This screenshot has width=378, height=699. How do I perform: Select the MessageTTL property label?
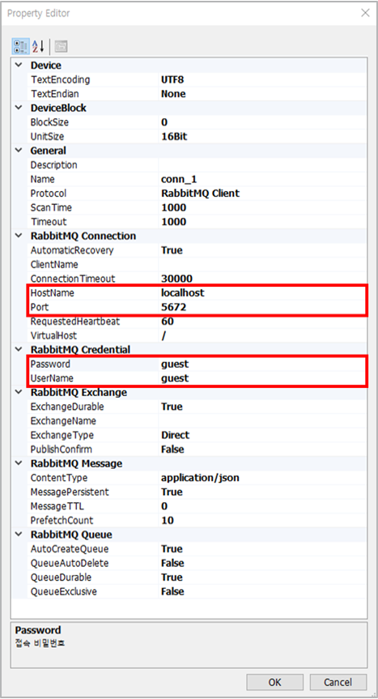(x=57, y=506)
